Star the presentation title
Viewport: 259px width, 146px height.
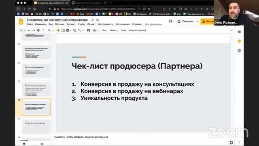click(x=93, y=20)
